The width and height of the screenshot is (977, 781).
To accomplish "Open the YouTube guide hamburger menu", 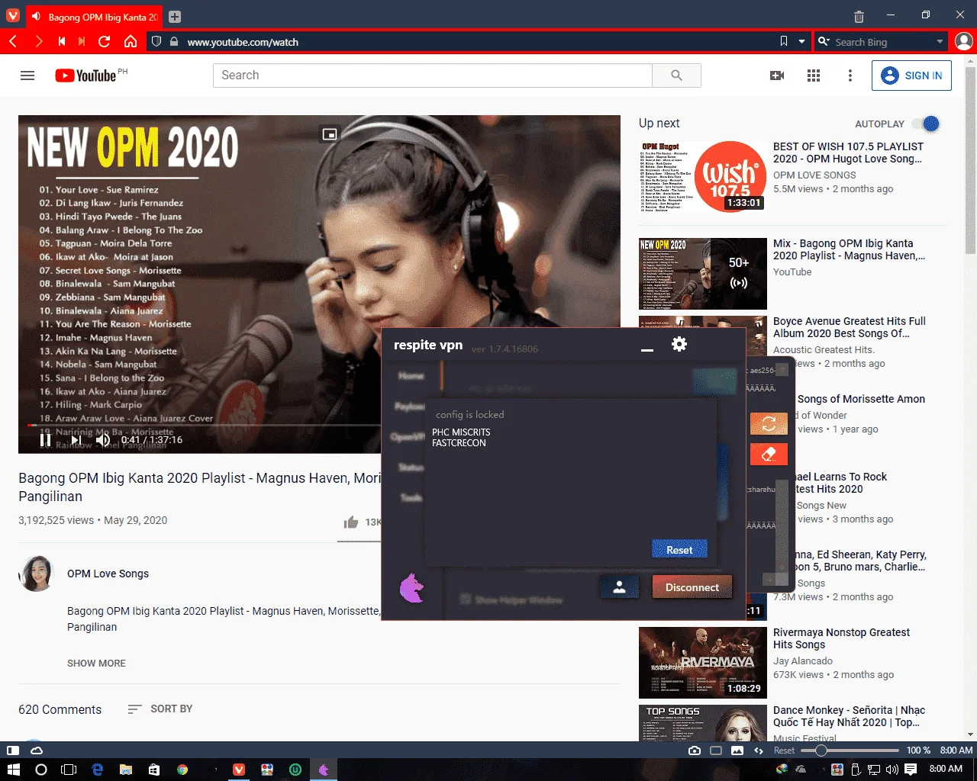I will 27,76.
